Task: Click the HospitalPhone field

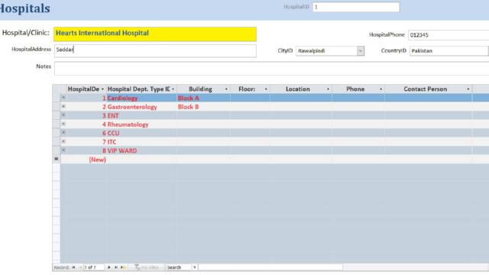Action: click(449, 35)
